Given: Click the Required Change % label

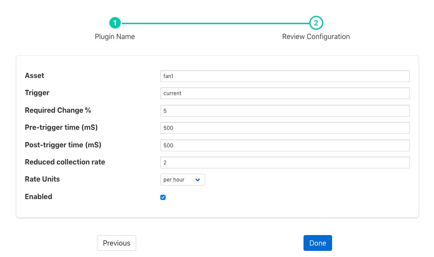Looking at the screenshot, I should tap(58, 111).
